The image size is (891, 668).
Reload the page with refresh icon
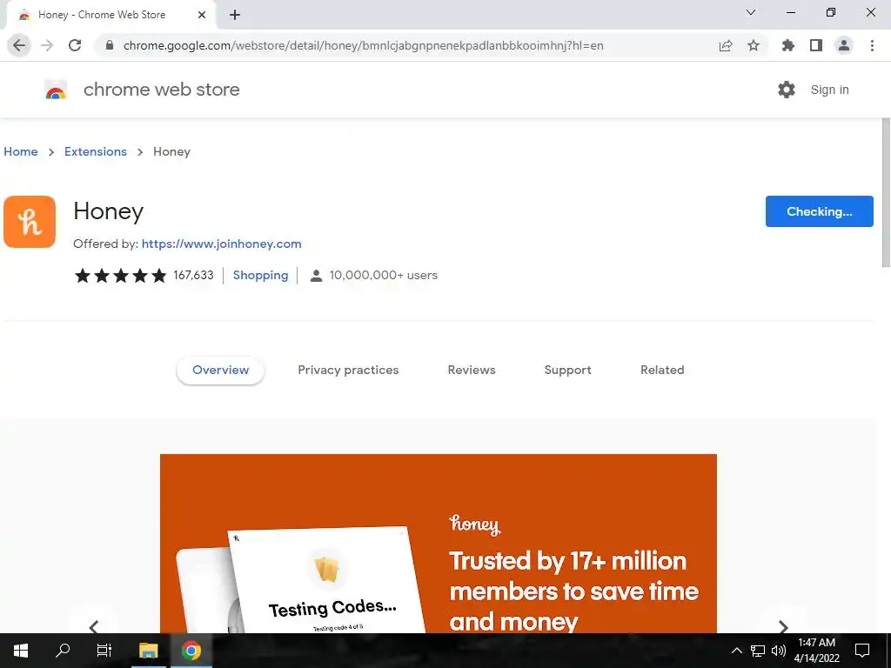pyautogui.click(x=75, y=45)
